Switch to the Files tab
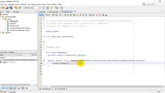Image resolution: width=165 pixels, height=93 pixels. coord(8,12)
